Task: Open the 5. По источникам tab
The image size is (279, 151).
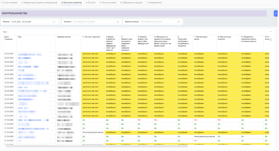Action: tap(108, 2)
